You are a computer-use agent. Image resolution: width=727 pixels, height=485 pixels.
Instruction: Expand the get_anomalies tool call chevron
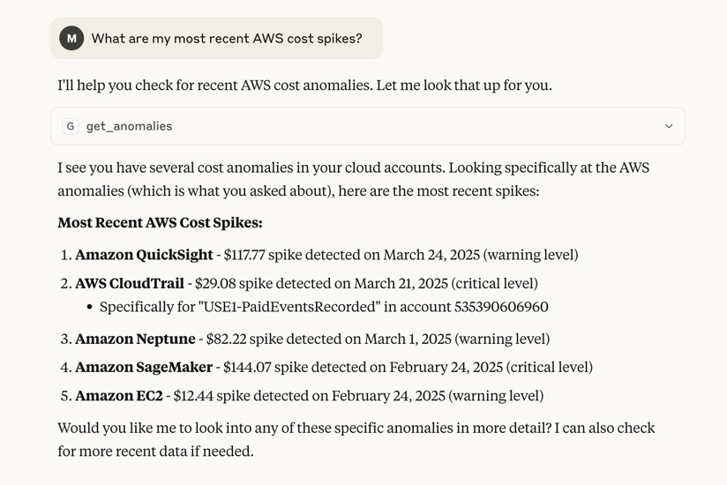669,126
